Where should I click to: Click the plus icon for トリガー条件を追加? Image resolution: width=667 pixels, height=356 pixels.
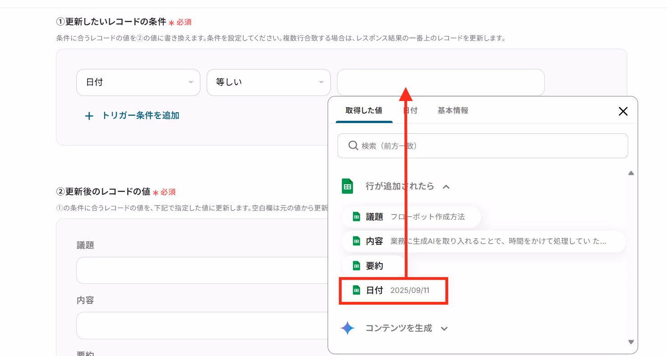(x=89, y=116)
